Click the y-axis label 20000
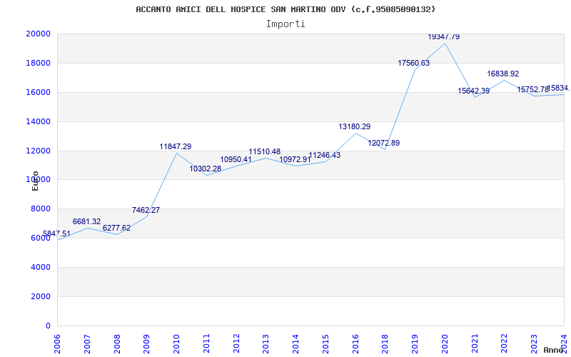Viewport: 571px width, 357px height. tap(38, 34)
